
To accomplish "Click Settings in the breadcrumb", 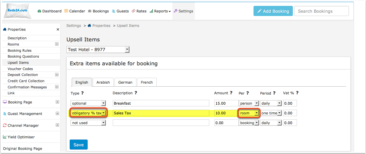I will click(73, 26).
